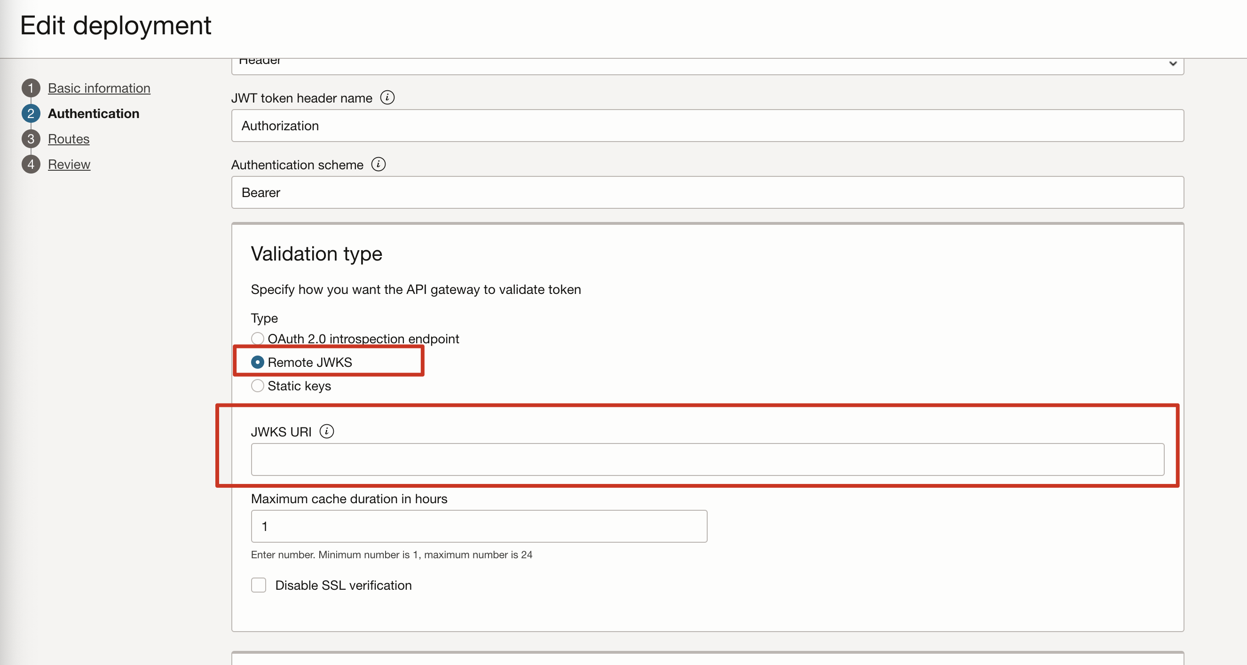Click step 4 circle icon for Review
The image size is (1247, 665).
coord(31,164)
